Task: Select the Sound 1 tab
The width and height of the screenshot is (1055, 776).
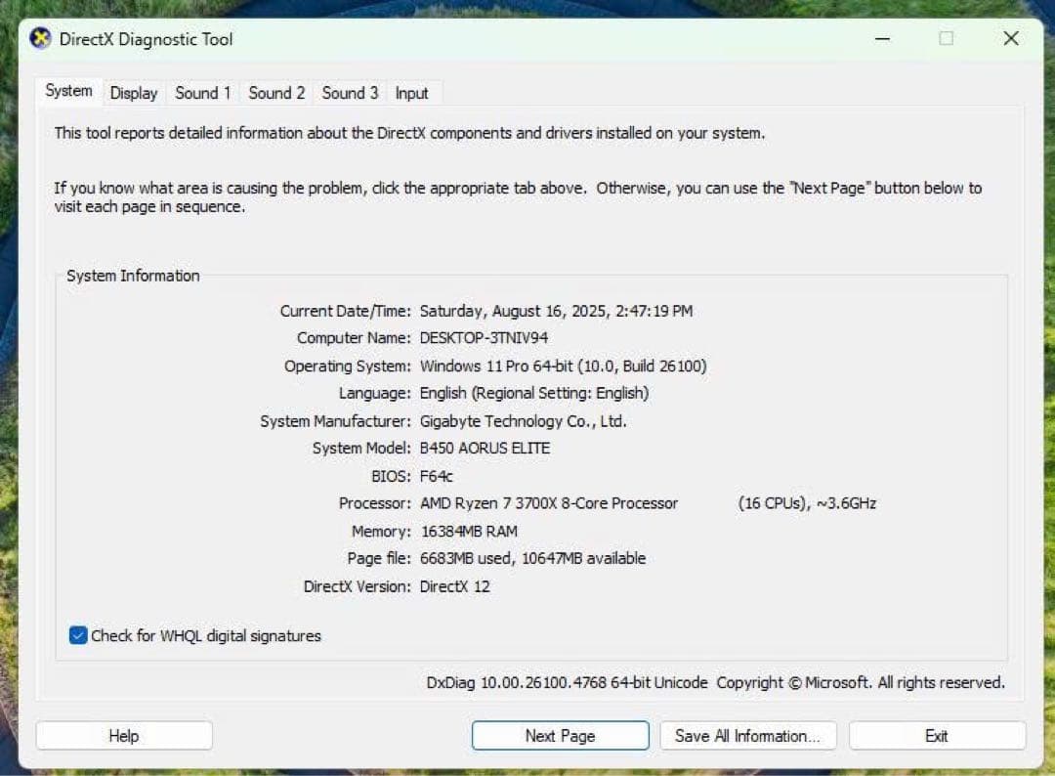Action: (x=203, y=93)
